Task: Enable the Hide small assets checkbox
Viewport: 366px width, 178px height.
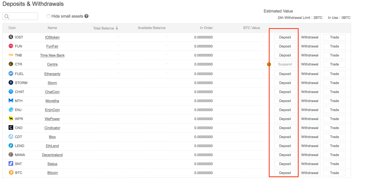Action: [48, 16]
